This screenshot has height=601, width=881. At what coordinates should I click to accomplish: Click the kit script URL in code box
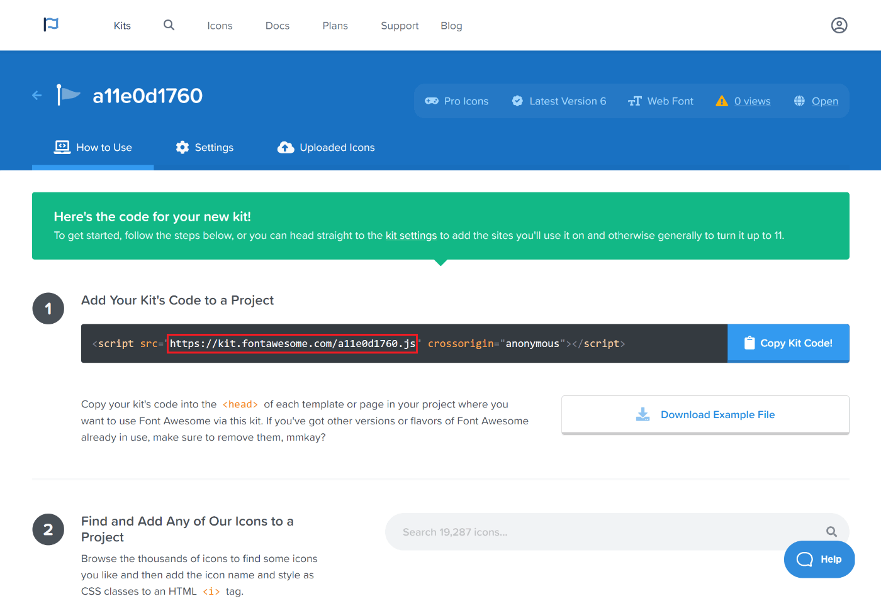(x=293, y=343)
